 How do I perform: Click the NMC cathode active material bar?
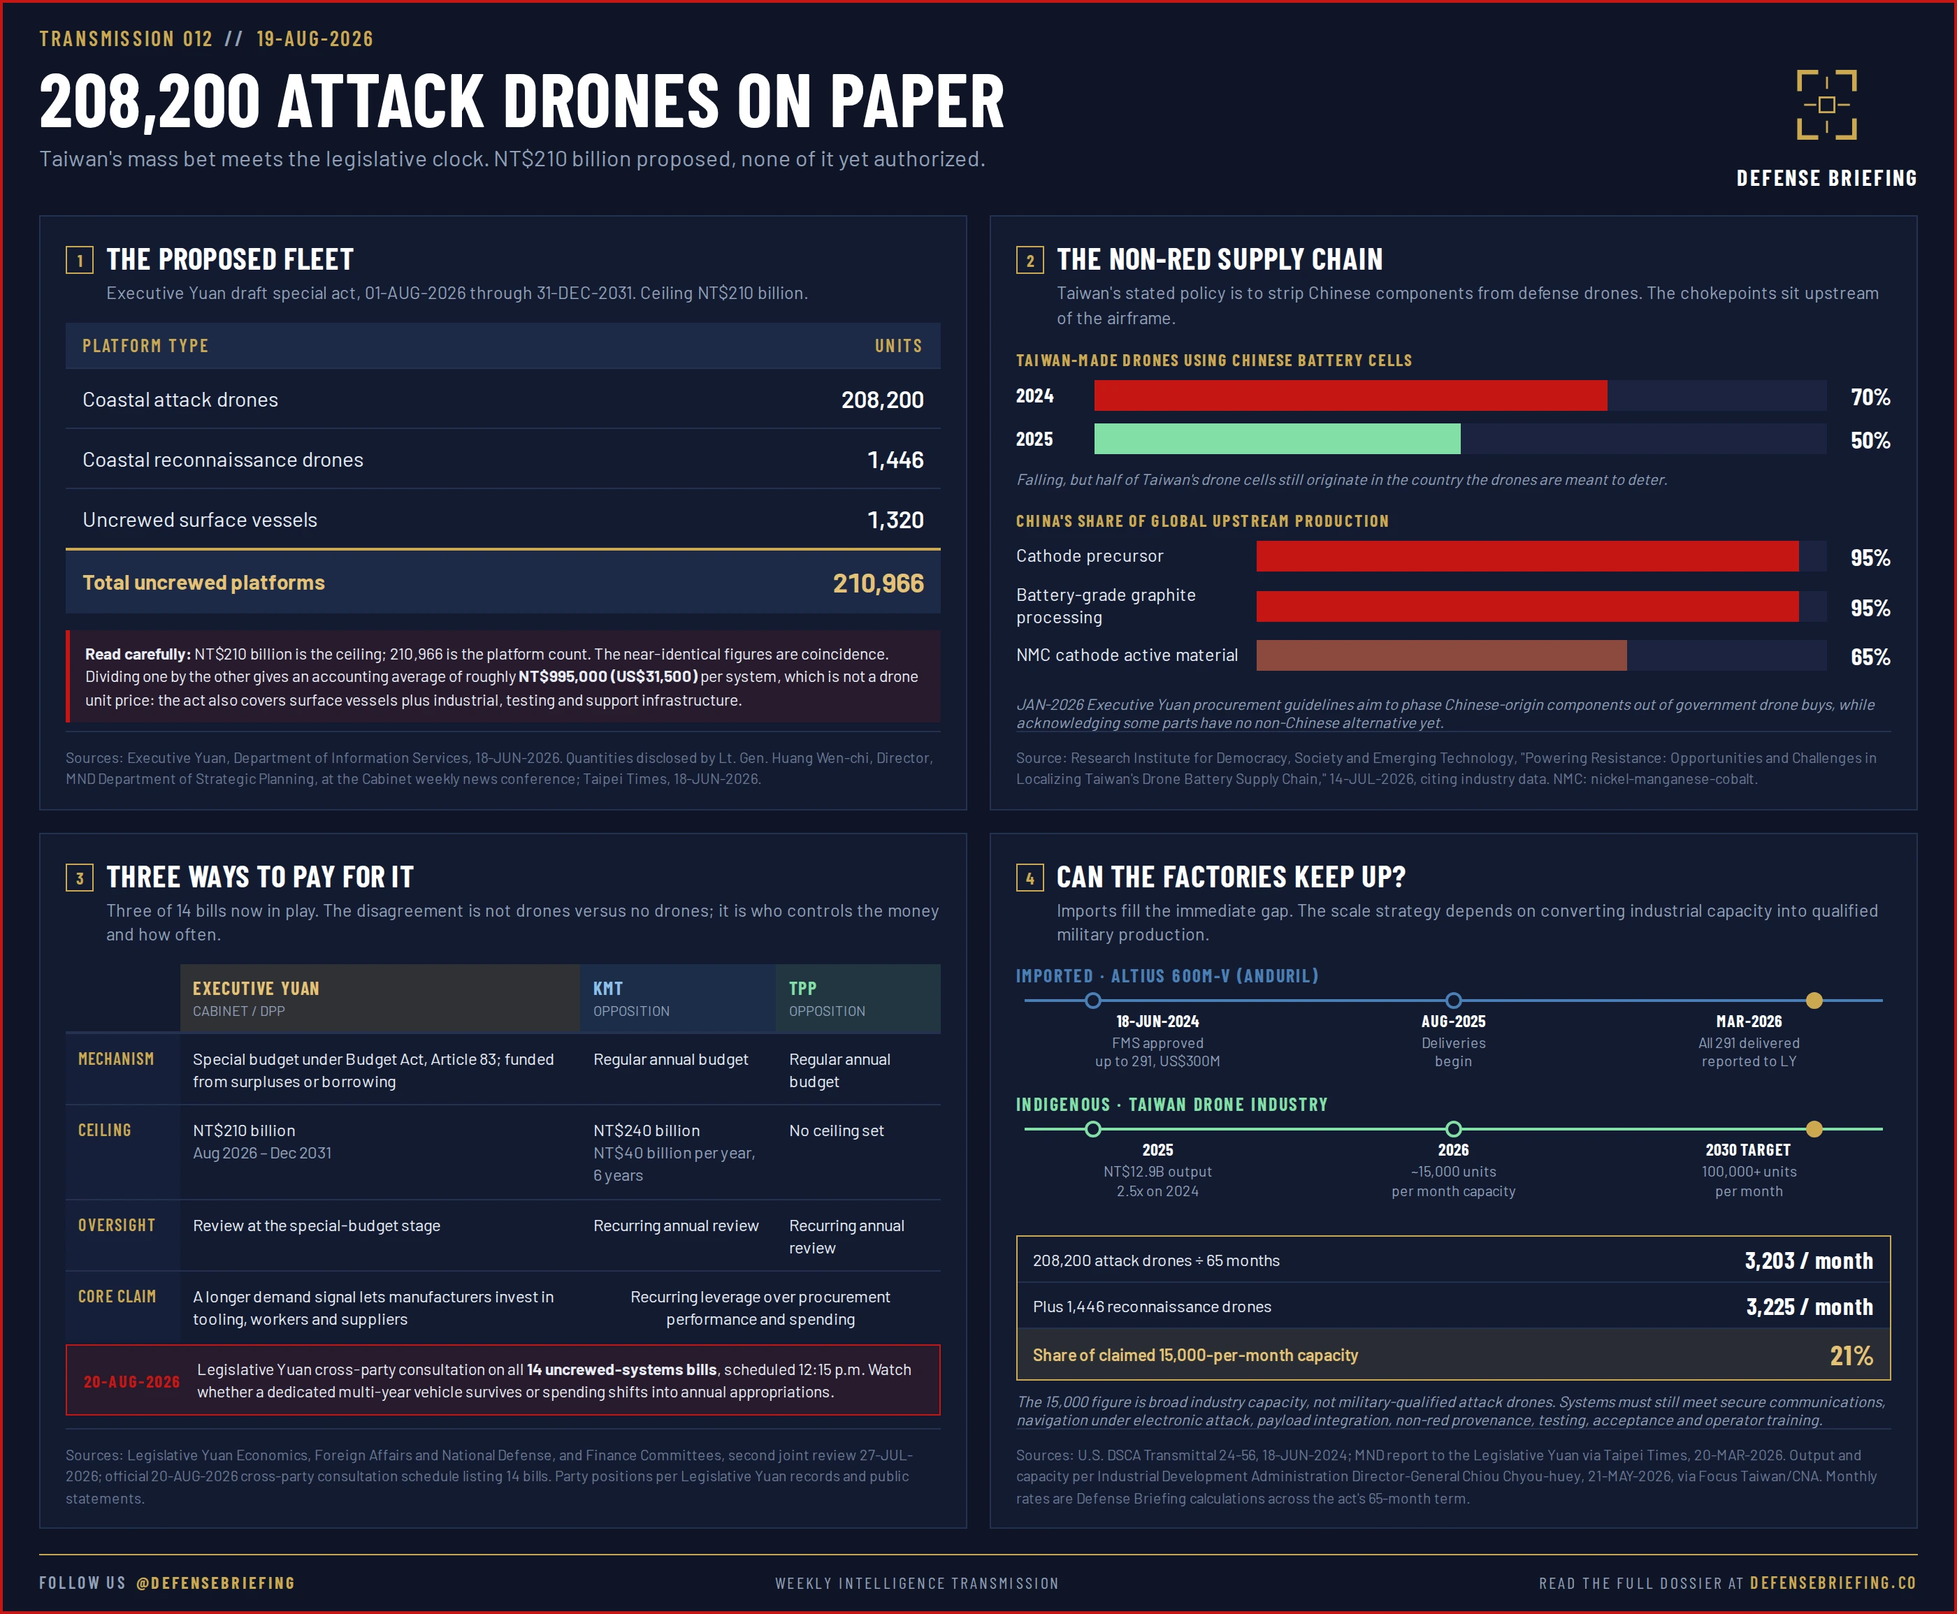[x=1442, y=655]
